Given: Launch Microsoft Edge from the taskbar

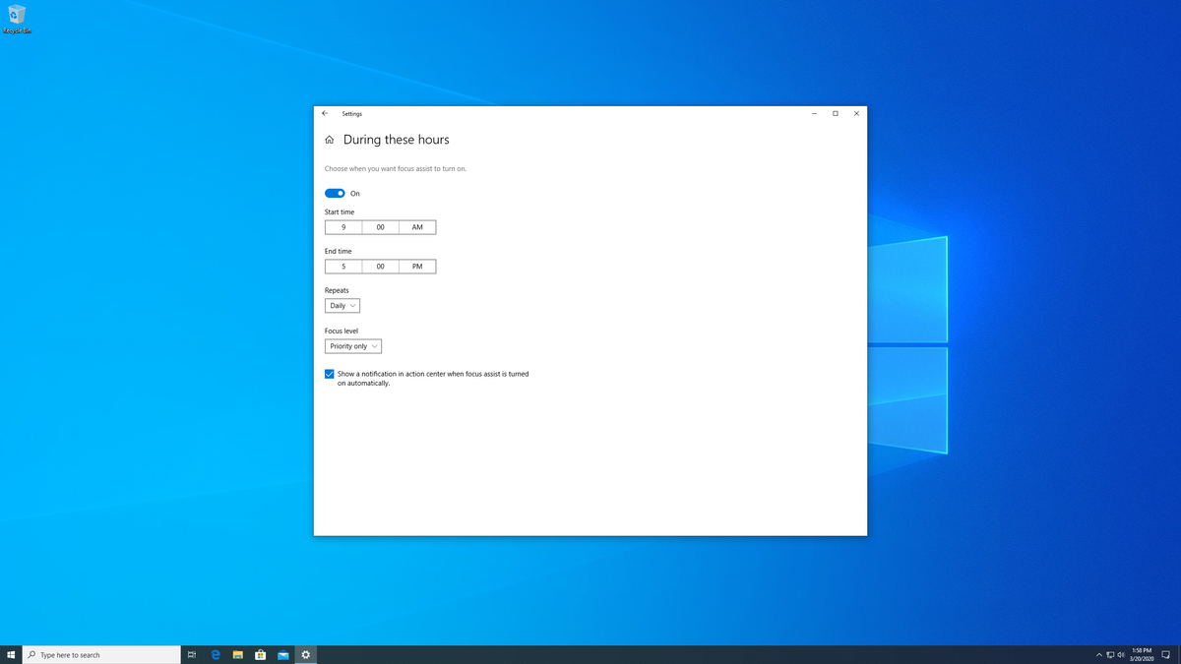Looking at the screenshot, I should point(216,654).
